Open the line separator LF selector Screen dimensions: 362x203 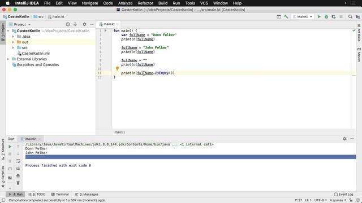[x=308, y=200]
